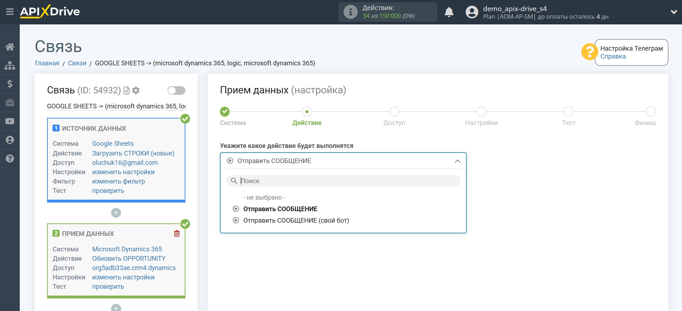Open the Google Sheets system link

[113, 144]
